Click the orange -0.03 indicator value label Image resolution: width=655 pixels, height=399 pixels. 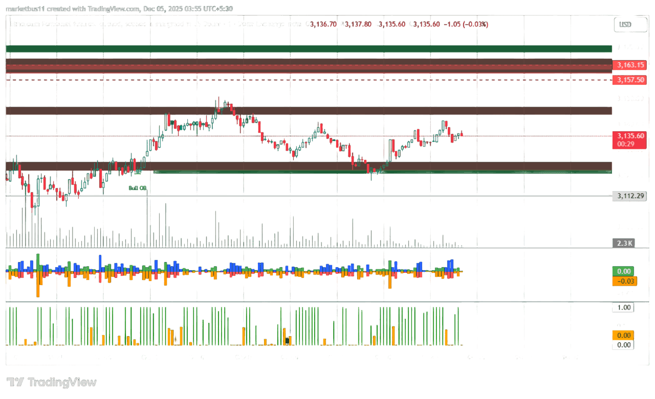(625, 280)
